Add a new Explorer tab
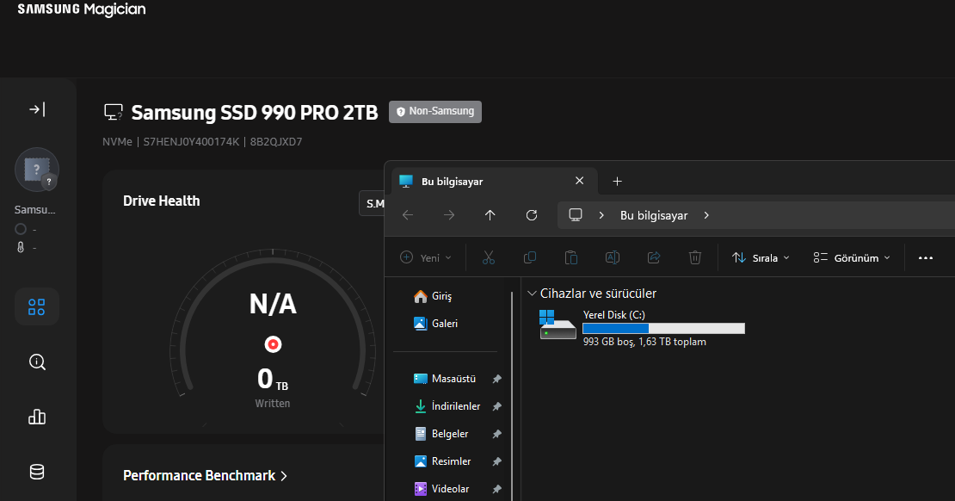The image size is (955, 501). (x=617, y=181)
